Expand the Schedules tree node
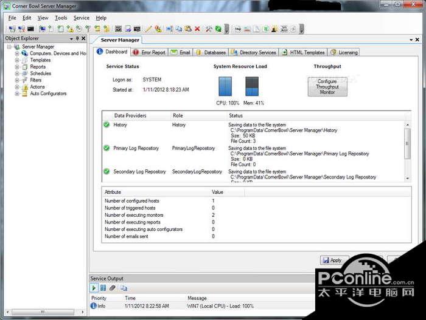426x320 pixels. tap(17, 73)
